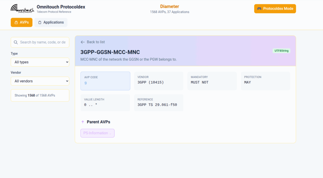Click the back arrow icon
Viewport: 323px width, 178px height.
click(83, 42)
